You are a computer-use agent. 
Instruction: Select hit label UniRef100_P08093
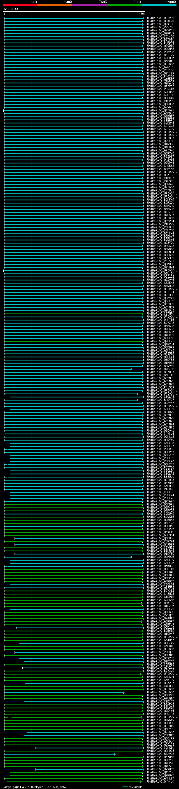(160, 449)
